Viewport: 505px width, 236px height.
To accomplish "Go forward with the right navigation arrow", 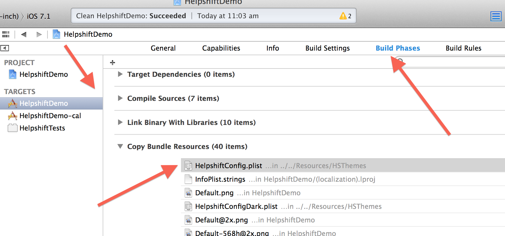I will (x=39, y=34).
